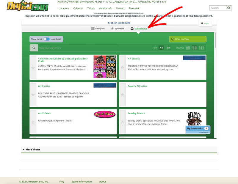The height and width of the screenshot is (184, 238).
Task: Click the magnifier icon in the site search box
Action: coord(228,8)
